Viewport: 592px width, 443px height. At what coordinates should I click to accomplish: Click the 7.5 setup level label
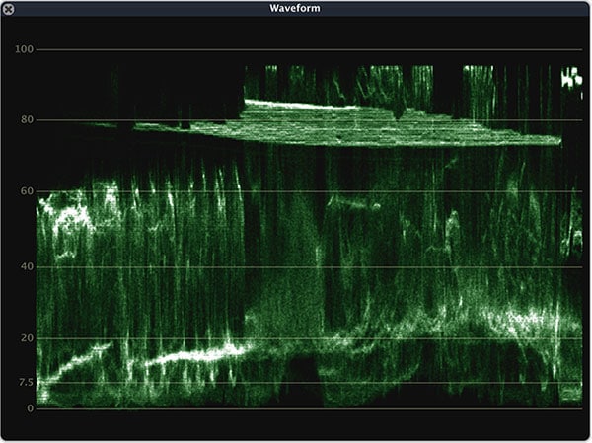(x=24, y=383)
